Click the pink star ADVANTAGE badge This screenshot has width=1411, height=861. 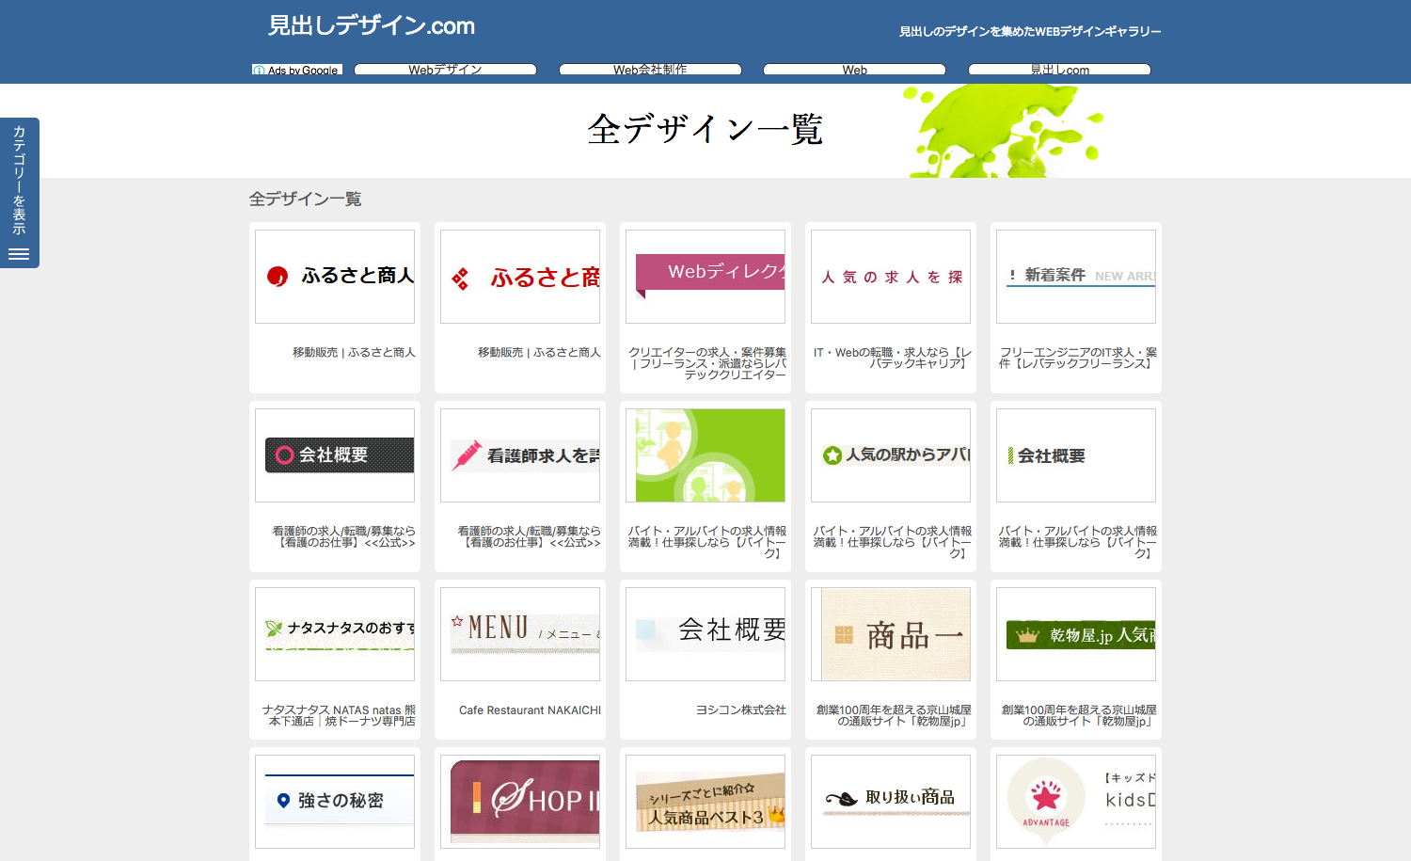pos(1046,803)
